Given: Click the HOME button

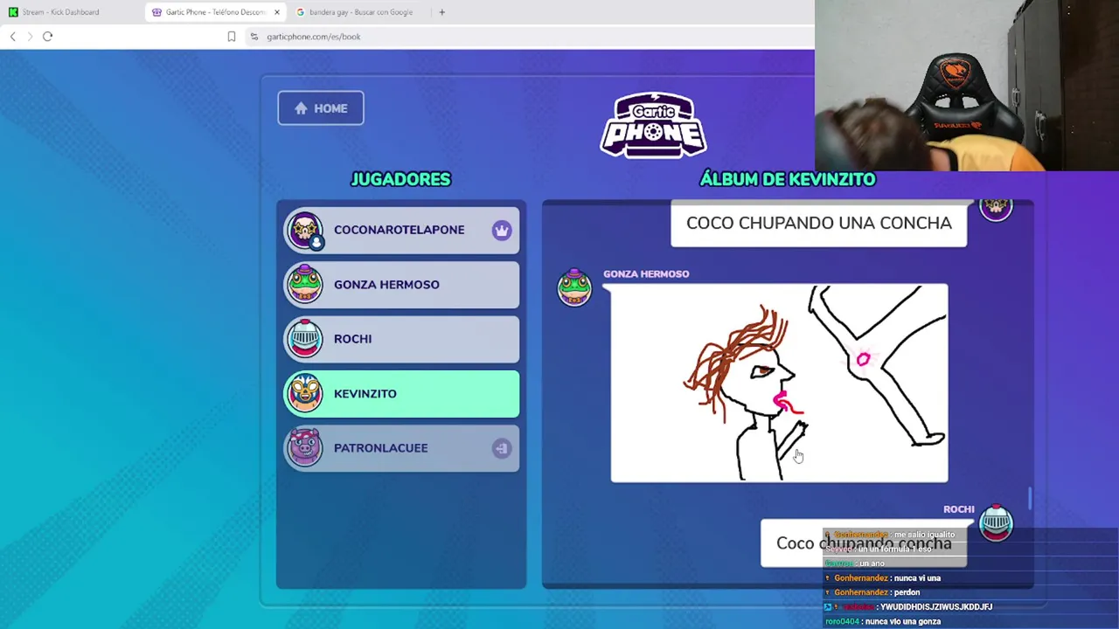Looking at the screenshot, I should point(321,108).
